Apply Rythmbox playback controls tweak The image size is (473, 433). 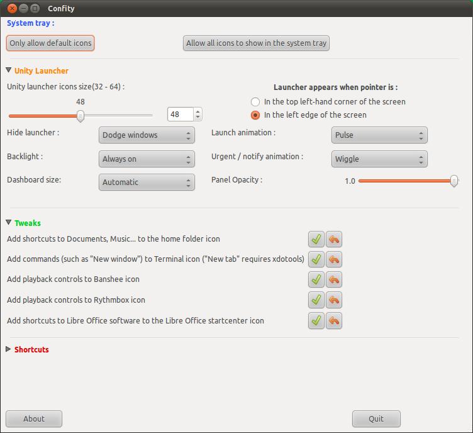coord(316,300)
